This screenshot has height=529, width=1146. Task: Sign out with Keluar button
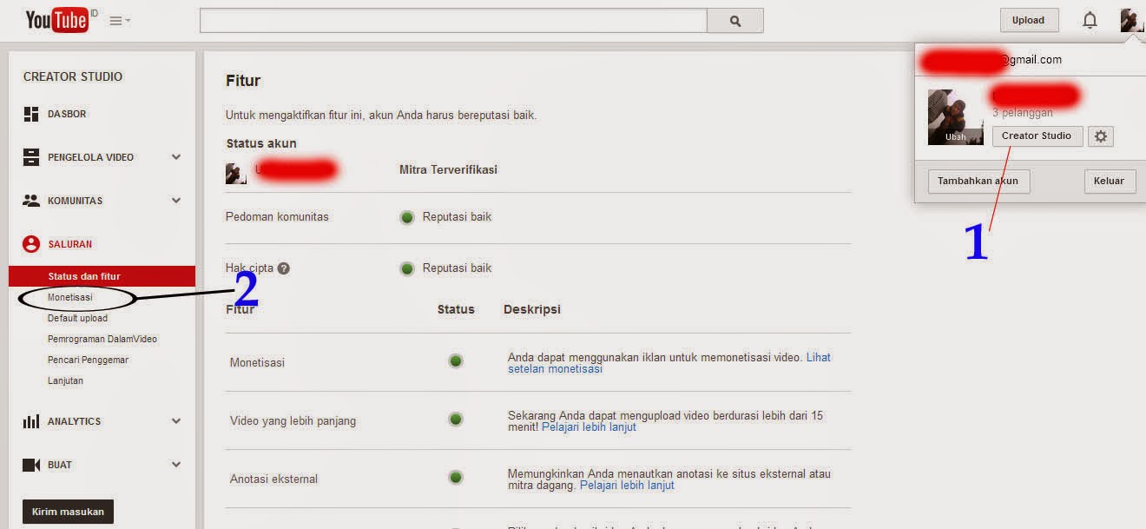[x=1109, y=181]
